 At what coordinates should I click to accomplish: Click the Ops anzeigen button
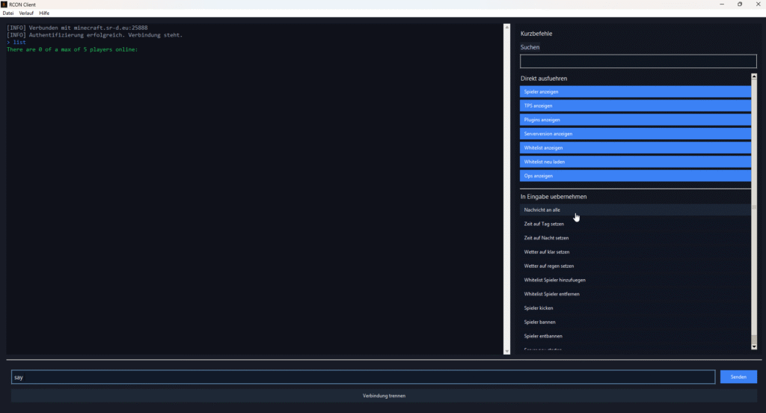pos(635,176)
